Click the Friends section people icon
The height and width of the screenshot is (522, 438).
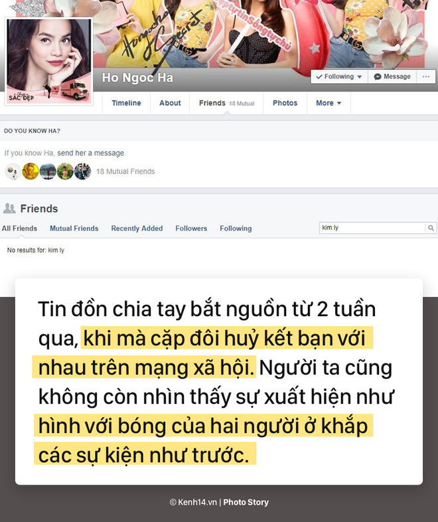point(9,209)
